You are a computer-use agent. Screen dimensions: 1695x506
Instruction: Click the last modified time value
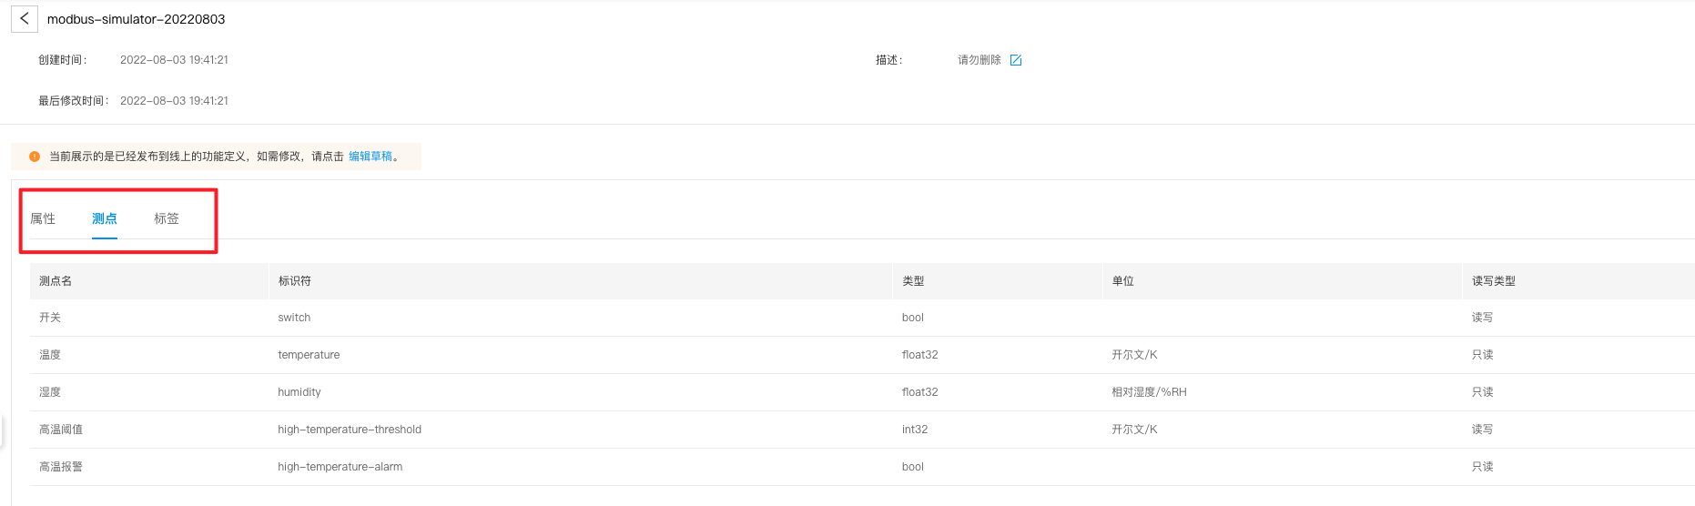click(174, 101)
